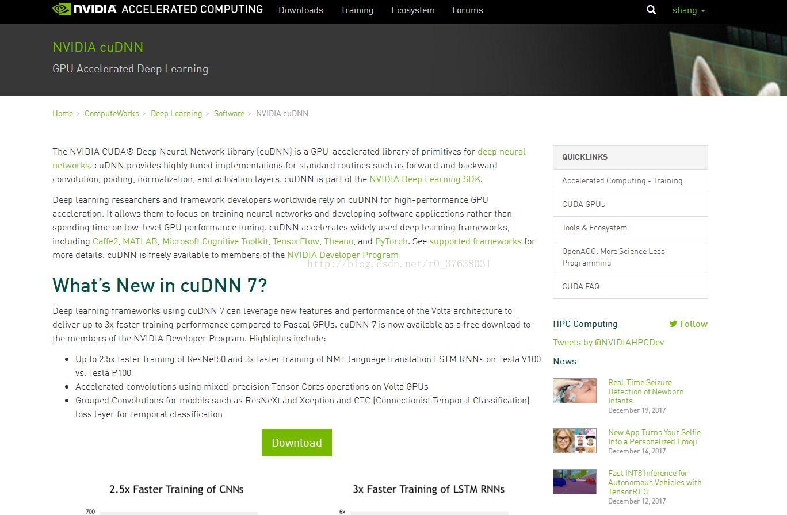Screen dimensions: 787x515
Task: Go to Software breadcrumb
Action: pyautogui.click(x=229, y=113)
